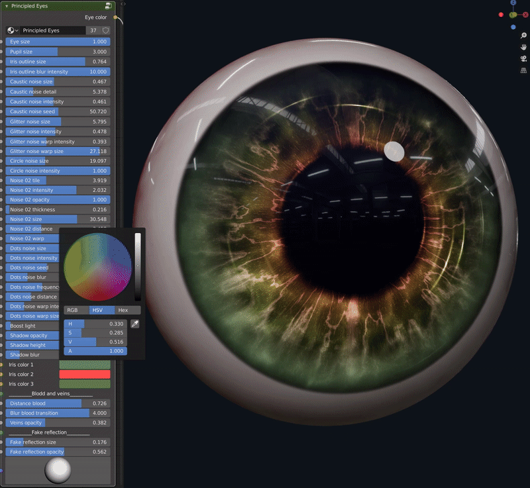Click the Caustic noise seed field
The width and height of the screenshot is (530, 488).
(58, 111)
